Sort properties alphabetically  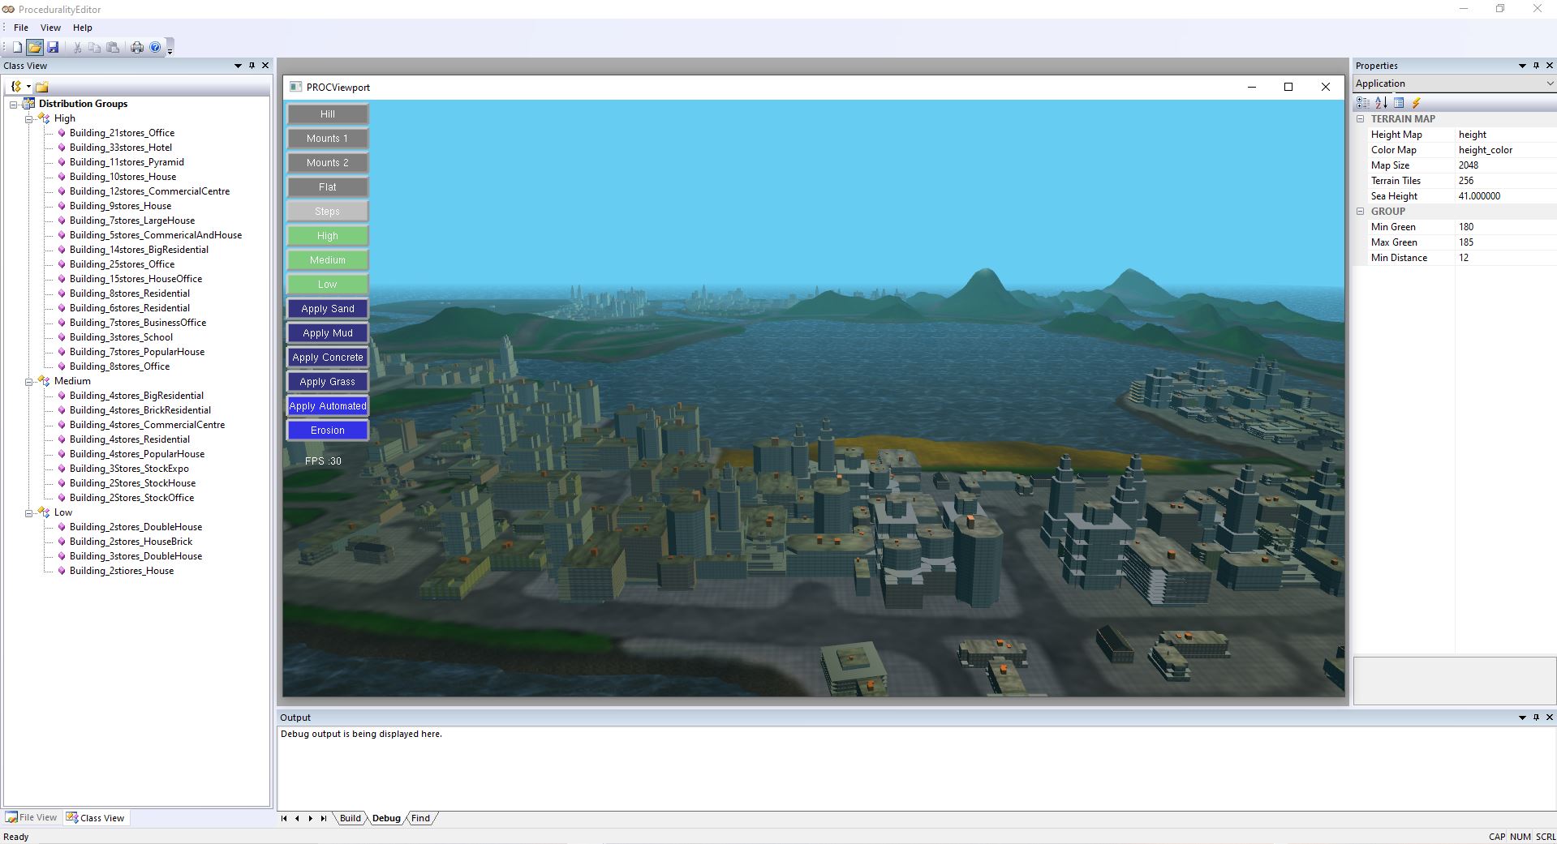(x=1380, y=103)
